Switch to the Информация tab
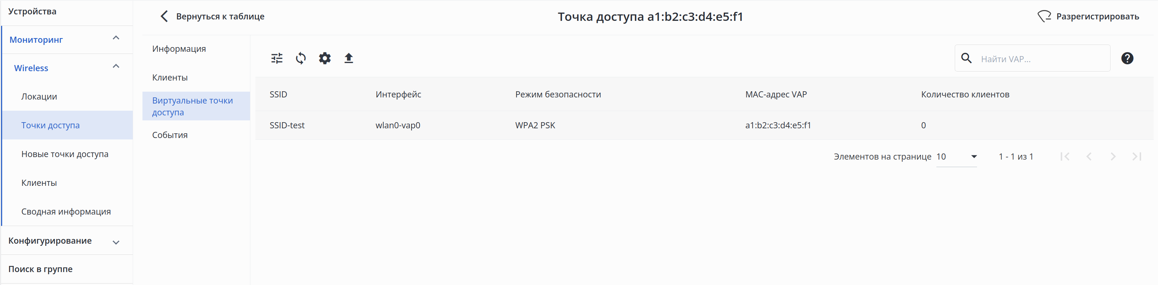 pos(179,49)
